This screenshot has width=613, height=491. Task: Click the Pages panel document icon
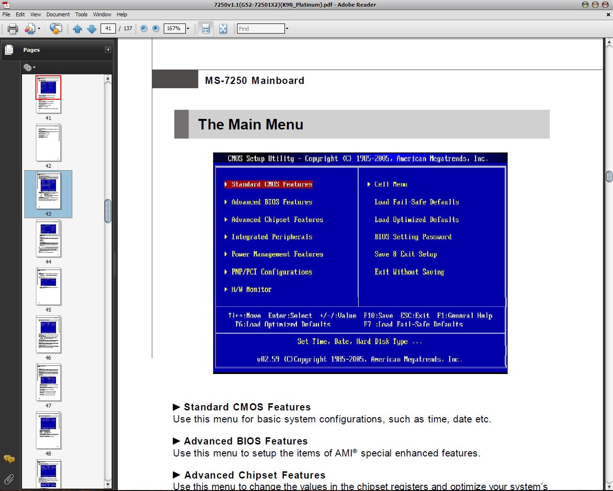pyautogui.click(x=9, y=49)
